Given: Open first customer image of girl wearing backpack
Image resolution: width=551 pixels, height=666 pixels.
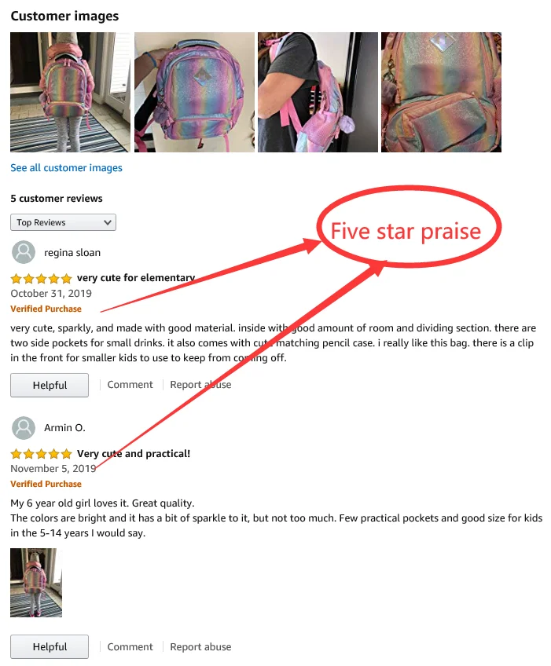Looking at the screenshot, I should [x=70, y=92].
